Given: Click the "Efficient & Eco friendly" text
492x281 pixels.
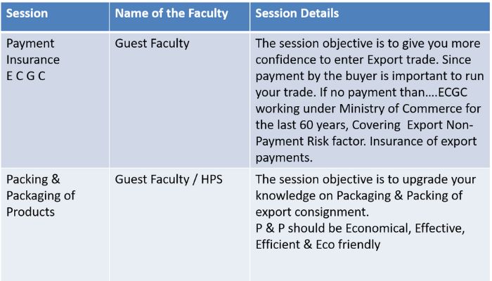Looking at the screenshot, I should tap(318, 244).
